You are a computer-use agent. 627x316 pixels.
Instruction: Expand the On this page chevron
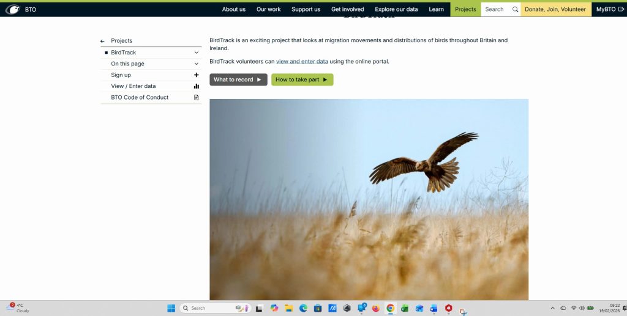[197, 64]
